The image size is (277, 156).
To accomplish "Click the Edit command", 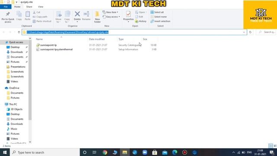I will pos(139,16).
